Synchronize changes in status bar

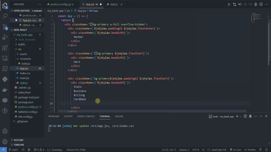23,149
